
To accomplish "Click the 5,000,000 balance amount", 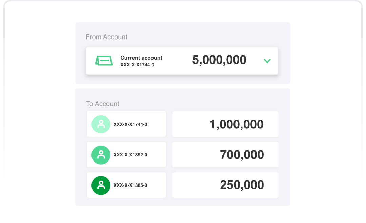I will 219,60.
